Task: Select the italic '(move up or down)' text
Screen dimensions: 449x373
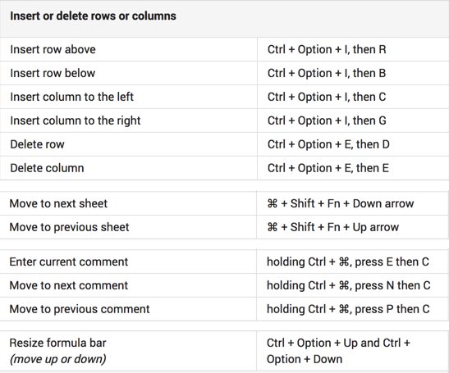Action: [x=57, y=359]
